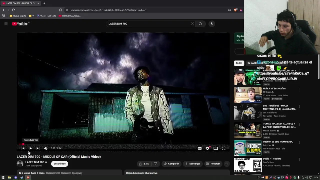Open the Hola A Mí En 10 Años thumbnail
Screen dimensions: 320x180
click(248, 95)
